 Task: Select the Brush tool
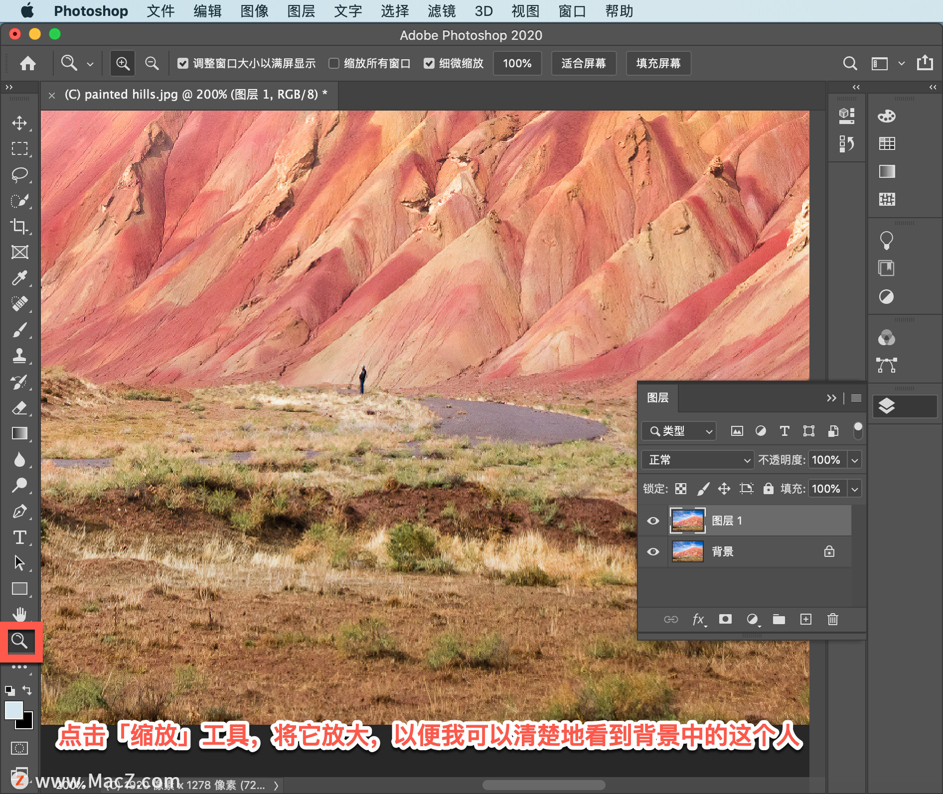(x=19, y=330)
